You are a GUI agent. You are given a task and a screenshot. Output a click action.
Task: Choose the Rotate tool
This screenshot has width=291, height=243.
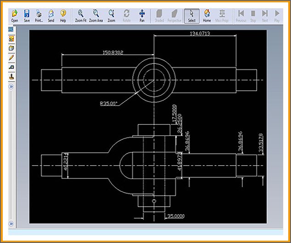coord(127,16)
